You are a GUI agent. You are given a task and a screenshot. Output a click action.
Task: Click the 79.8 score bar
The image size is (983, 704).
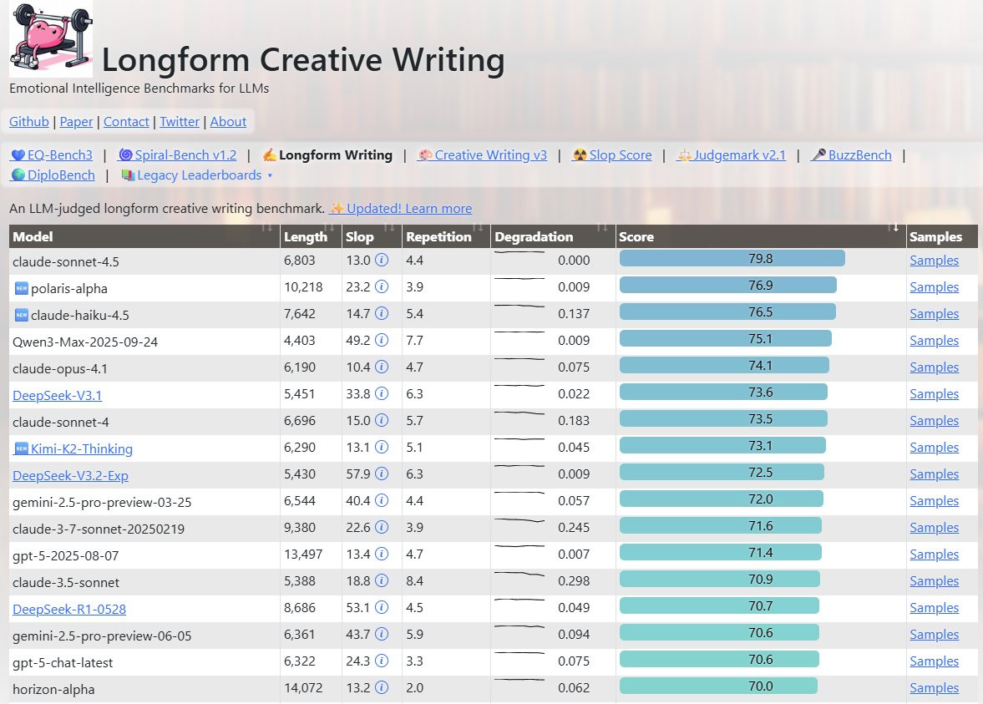pos(732,258)
